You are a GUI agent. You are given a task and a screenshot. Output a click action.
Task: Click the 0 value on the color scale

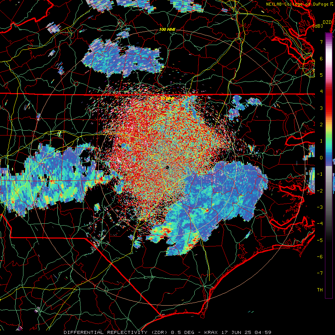click(x=321, y=158)
